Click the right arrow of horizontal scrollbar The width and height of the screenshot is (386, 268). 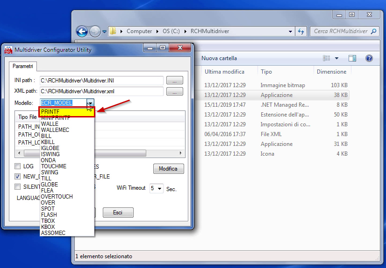181,153
